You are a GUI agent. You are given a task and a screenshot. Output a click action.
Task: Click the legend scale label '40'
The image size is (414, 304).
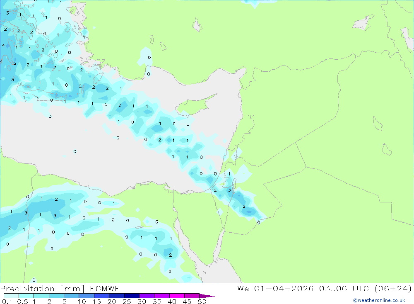point(172,302)
